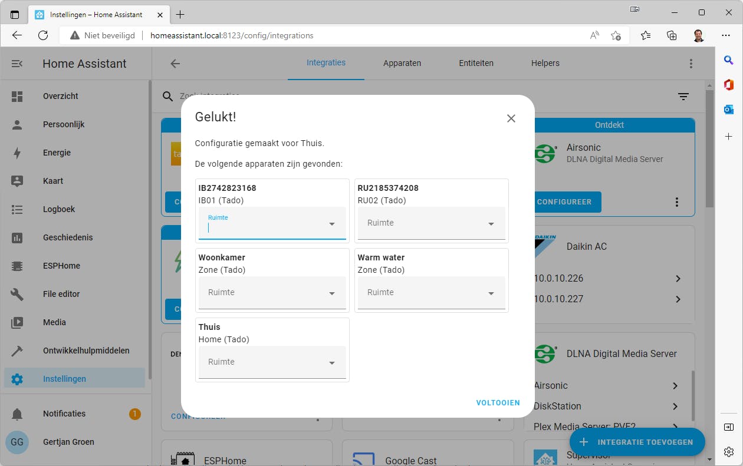
Task: Click the search magnifier icon for integrations
Action: click(168, 97)
